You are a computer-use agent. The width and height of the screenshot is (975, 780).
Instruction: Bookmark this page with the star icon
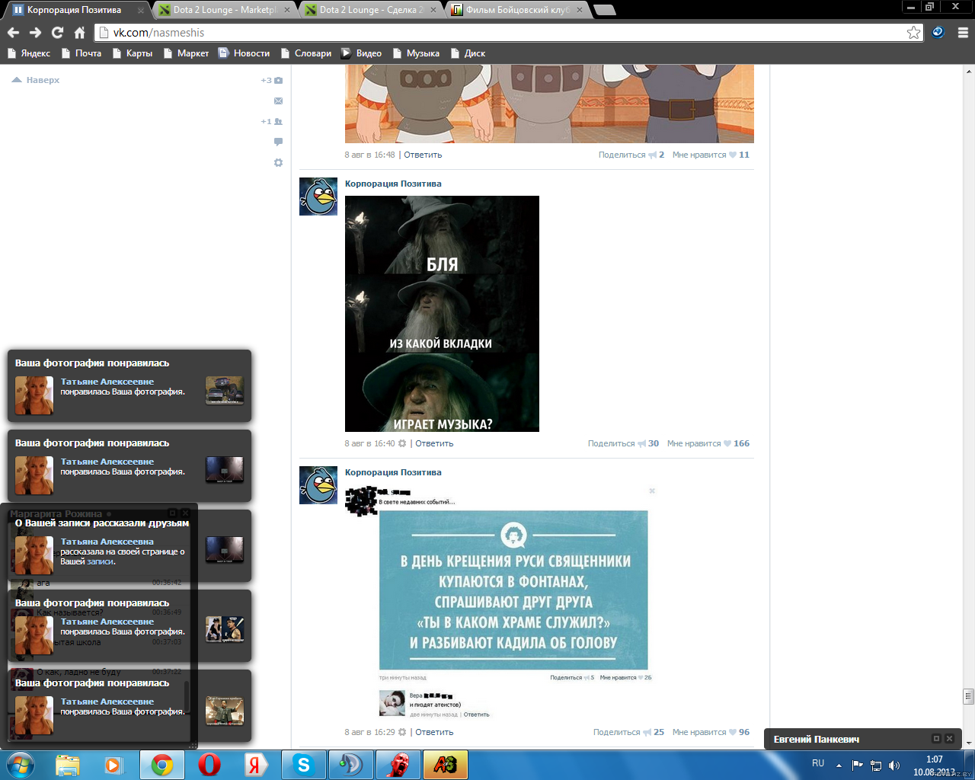pos(913,33)
